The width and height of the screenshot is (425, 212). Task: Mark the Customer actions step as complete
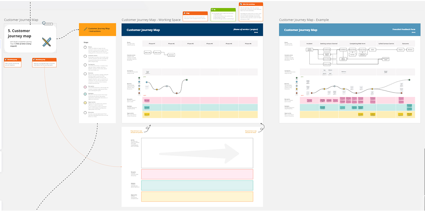[x=85, y=56]
